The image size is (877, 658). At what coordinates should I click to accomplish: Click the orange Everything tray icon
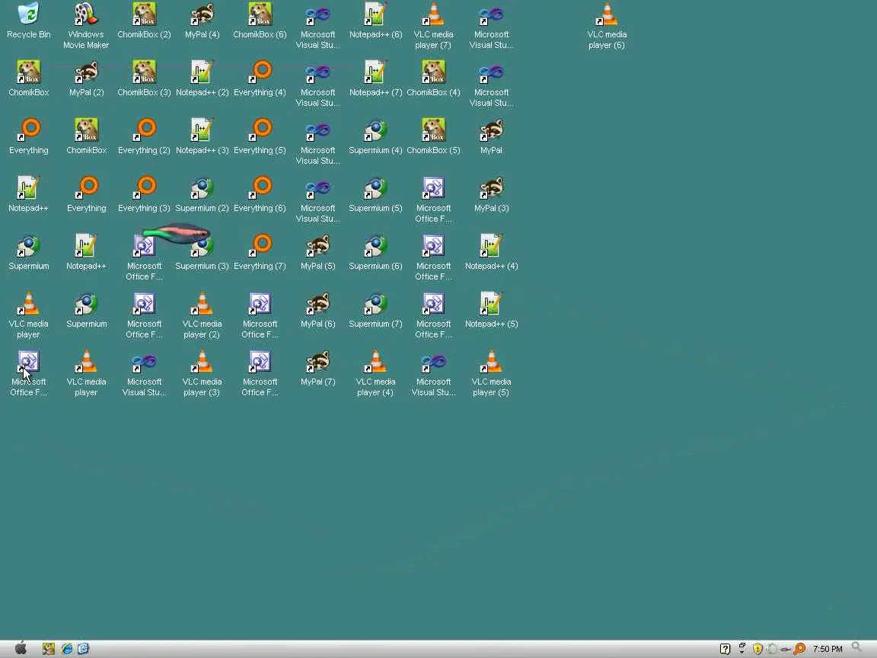800,649
